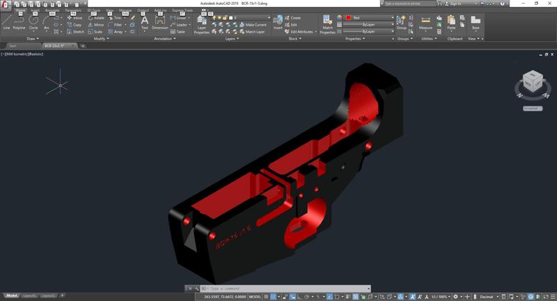Select the Arc tool
Screen dimensions: 557x301
click(47, 23)
